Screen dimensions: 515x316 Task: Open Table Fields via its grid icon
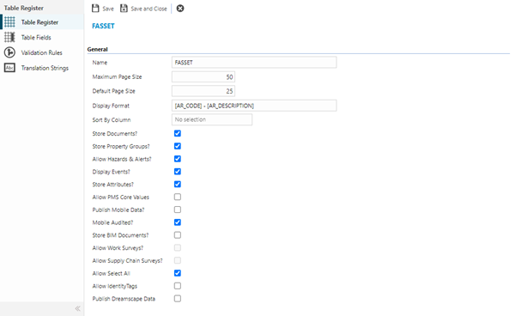click(x=9, y=37)
